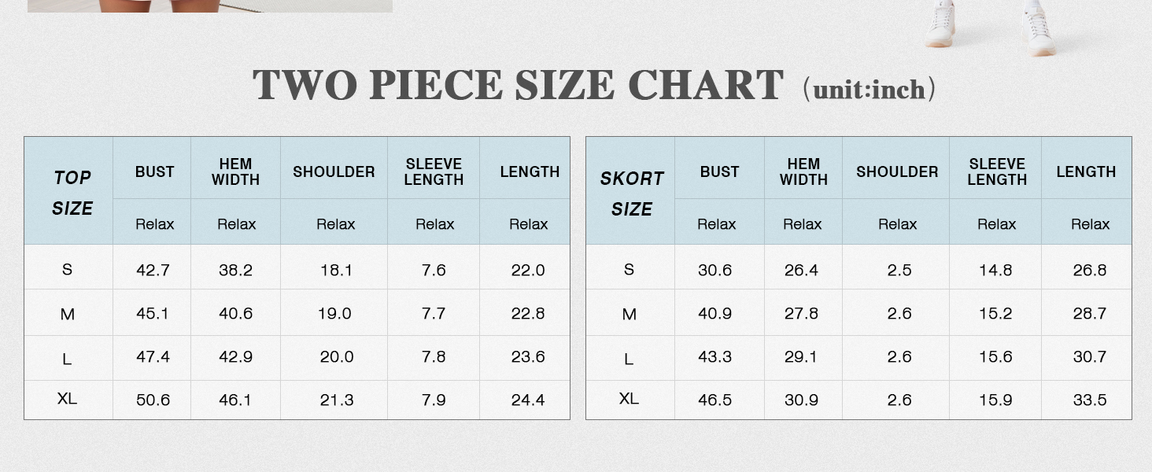Click the skort table LENGTH header
Image resolution: width=1152 pixels, height=472 pixels.
[1086, 171]
